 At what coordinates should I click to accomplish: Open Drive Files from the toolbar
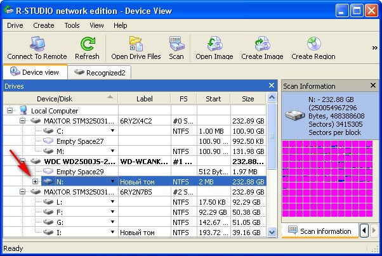136,44
